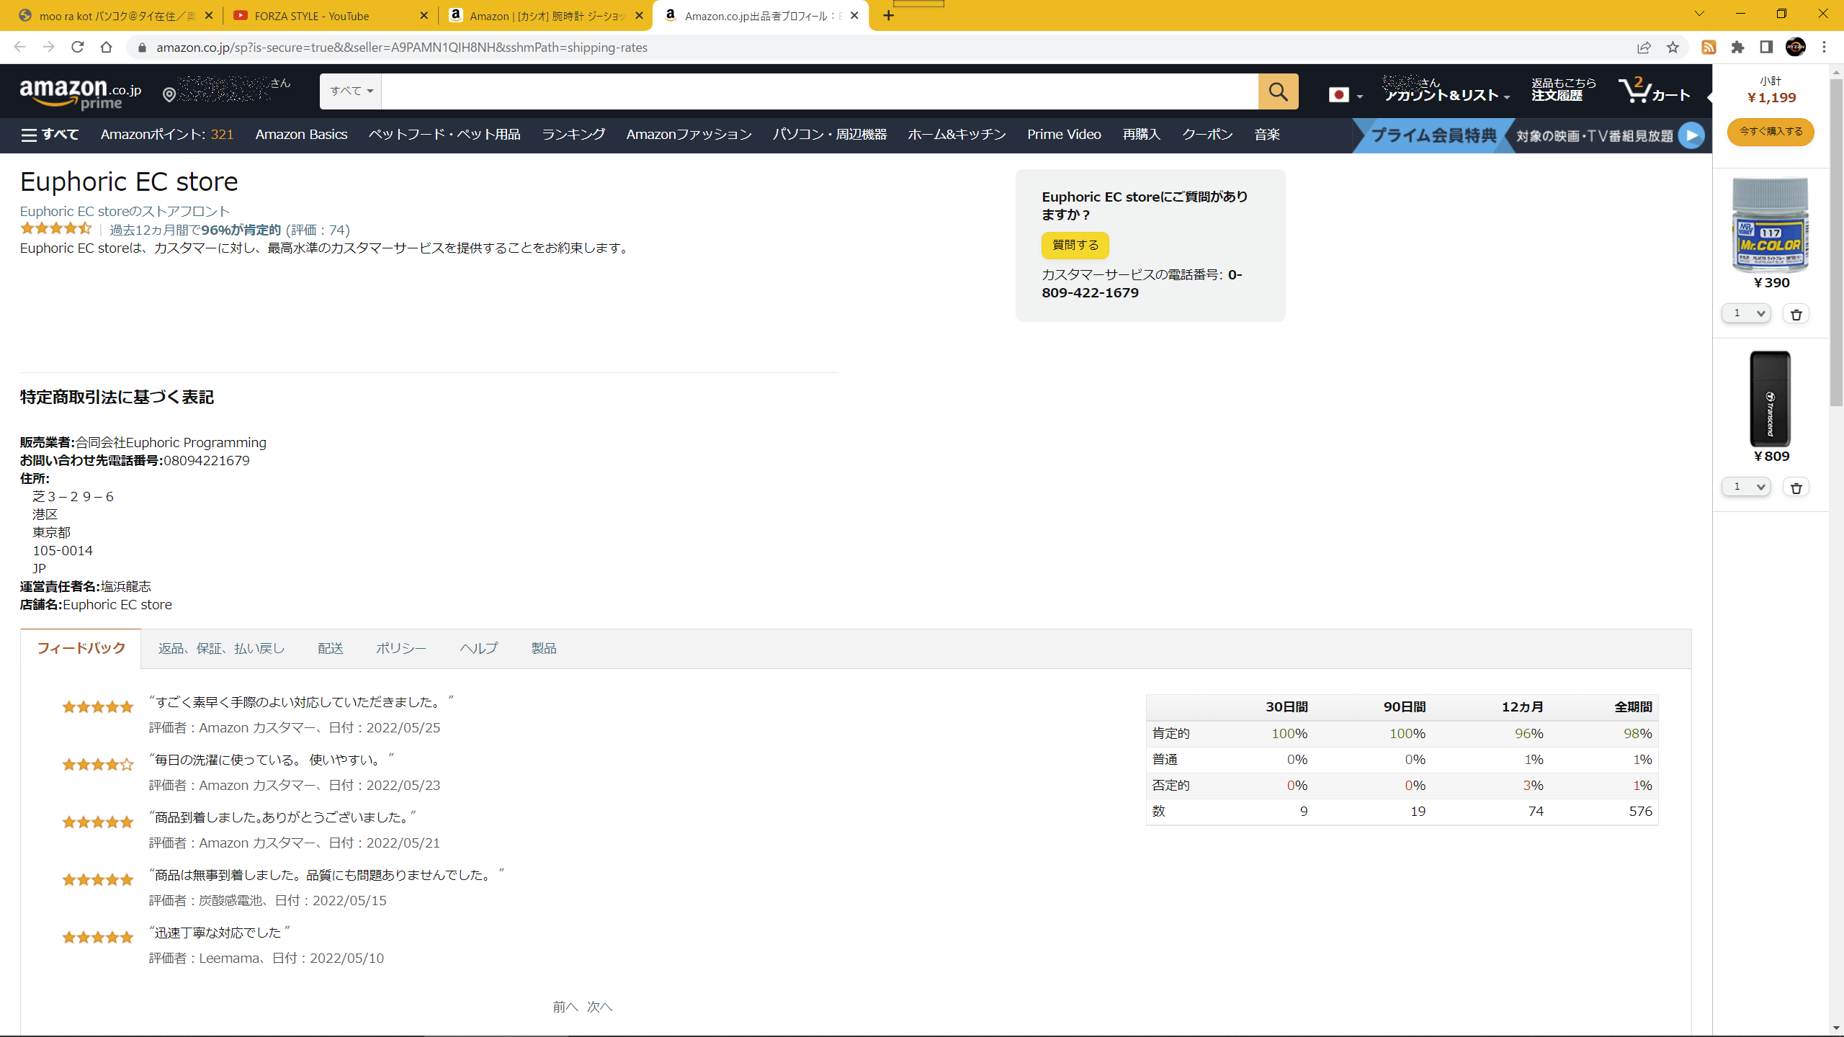The width and height of the screenshot is (1844, 1037).
Task: Open the cart icon in header
Action: click(1654, 91)
